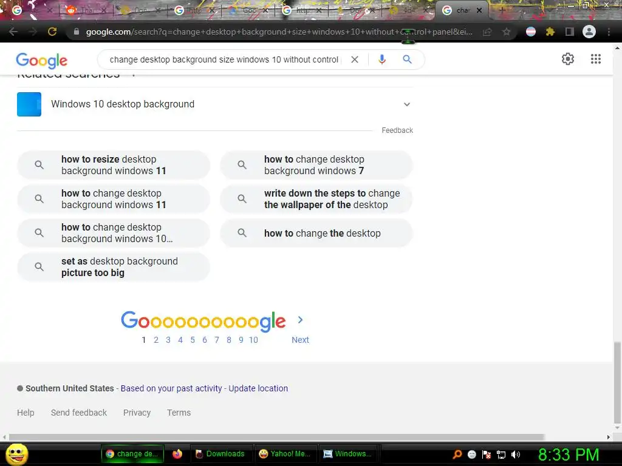Open the striped flag extension icon
This screenshot has width=622, height=466.
[x=530, y=32]
